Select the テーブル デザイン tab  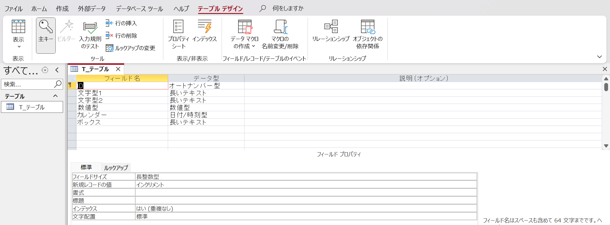(x=220, y=9)
